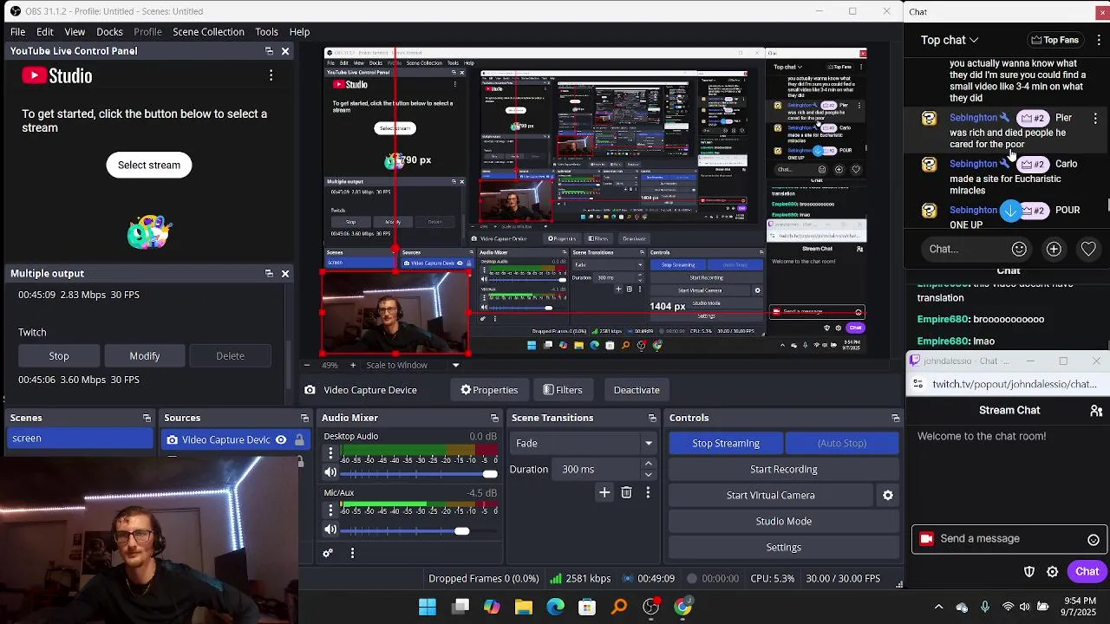This screenshot has height=624, width=1110.
Task: Float the Scene Transitions dock
Action: point(652,418)
